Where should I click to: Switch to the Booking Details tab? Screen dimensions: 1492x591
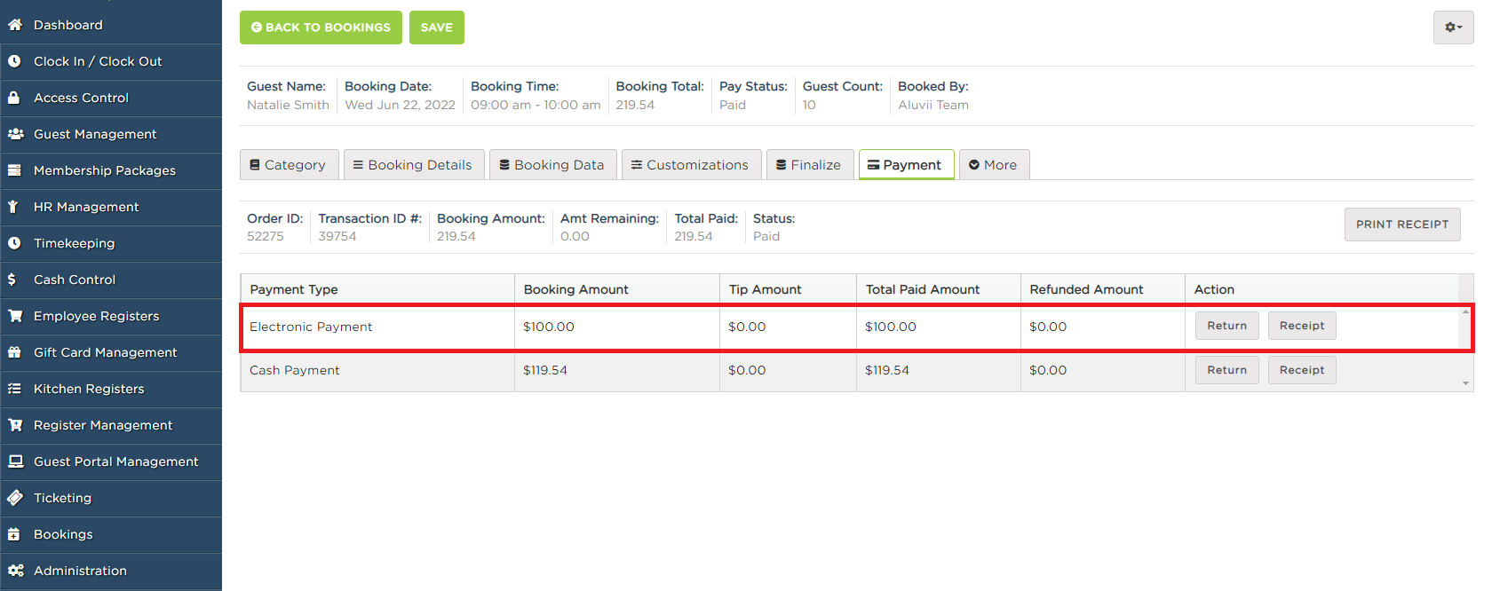[414, 164]
